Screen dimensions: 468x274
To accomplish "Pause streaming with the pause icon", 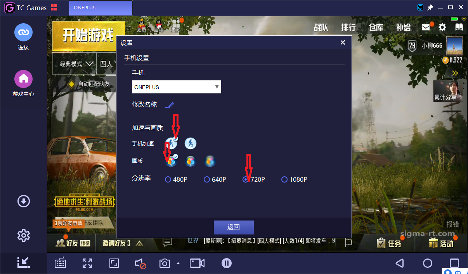I will point(227,263).
